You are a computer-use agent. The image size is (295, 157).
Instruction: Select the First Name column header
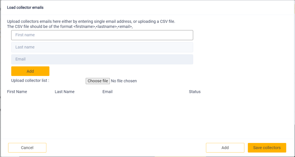[17, 92]
